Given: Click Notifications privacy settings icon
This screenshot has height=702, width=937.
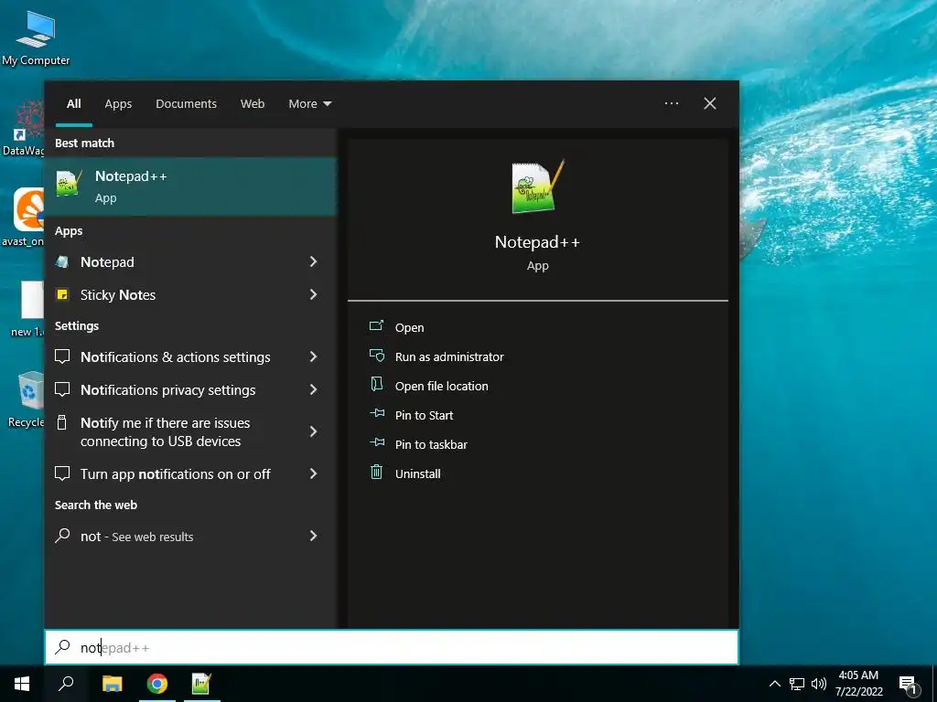Looking at the screenshot, I should (x=62, y=389).
